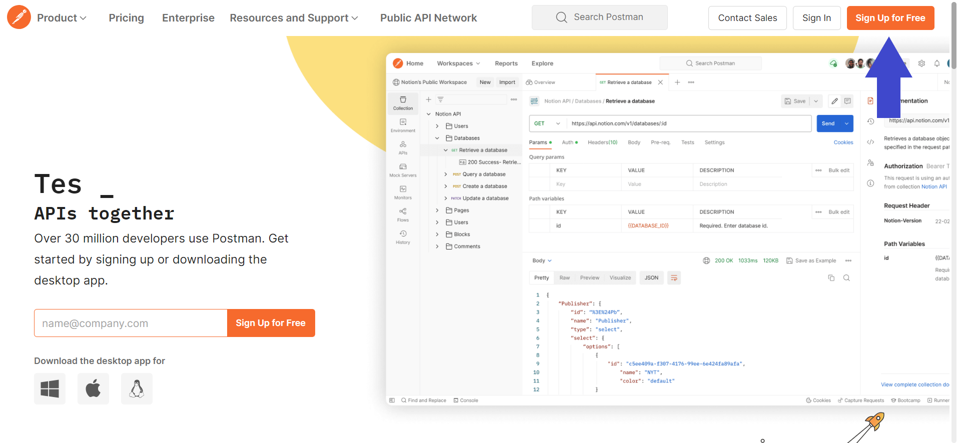Viewport: 958px width, 443px height.
Task: Open the Save button dropdown arrow
Action: coord(816,101)
